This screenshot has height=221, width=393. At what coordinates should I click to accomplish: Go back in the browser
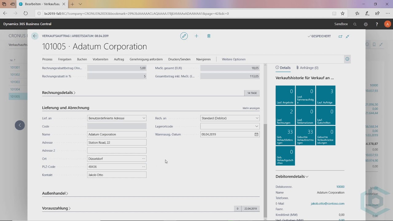[5, 14]
